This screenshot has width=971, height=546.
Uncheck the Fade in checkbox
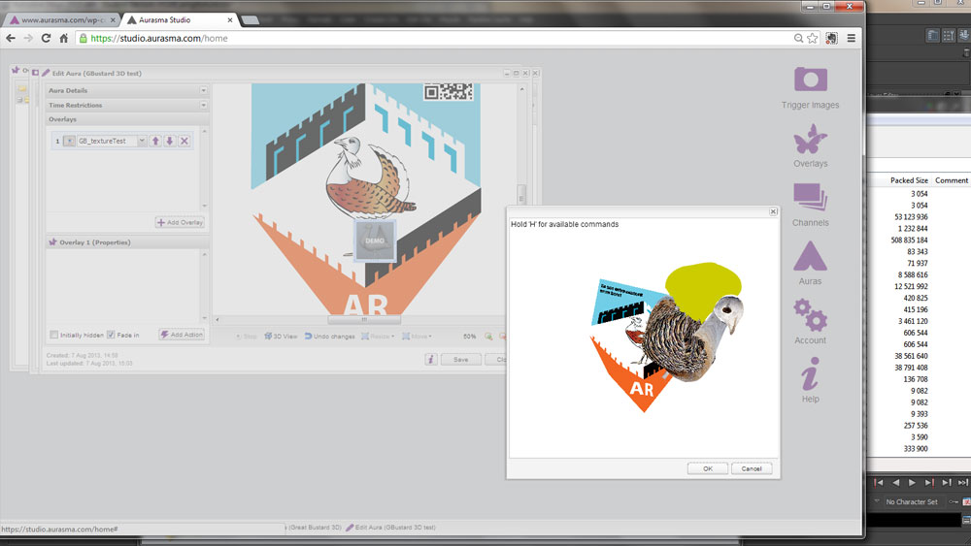click(x=111, y=335)
